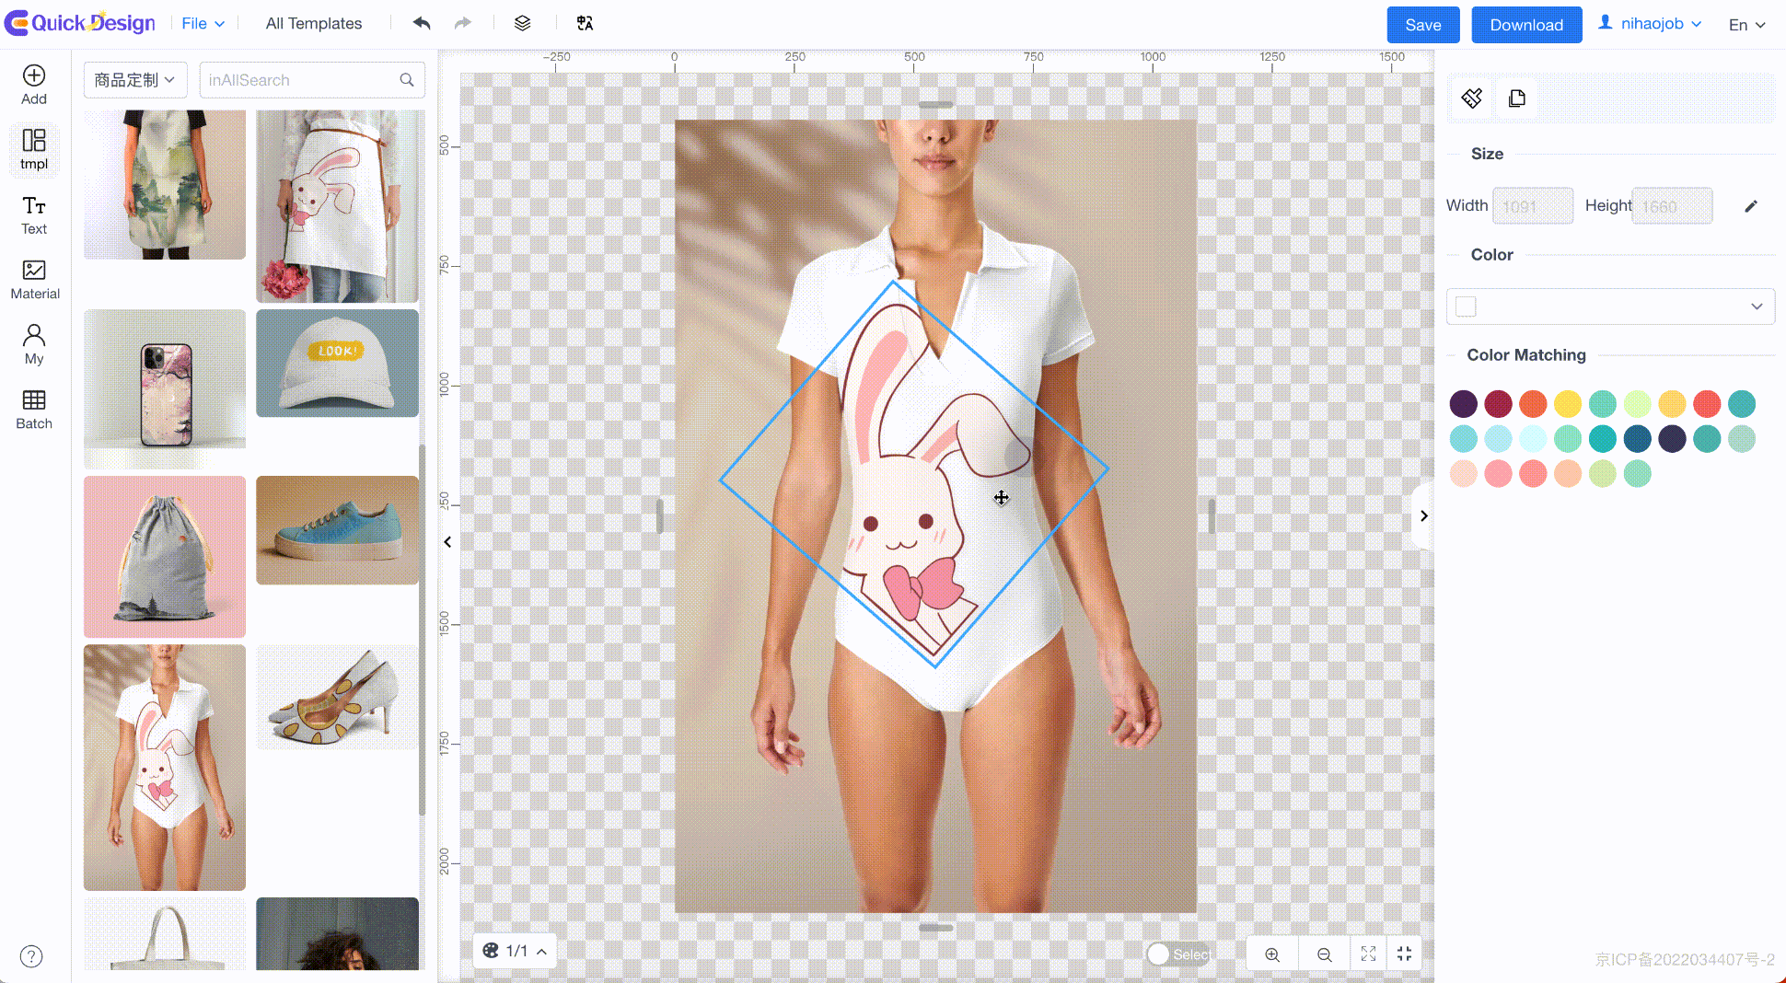This screenshot has height=983, width=1786.
Task: Open the Add panel
Action: coord(34,85)
